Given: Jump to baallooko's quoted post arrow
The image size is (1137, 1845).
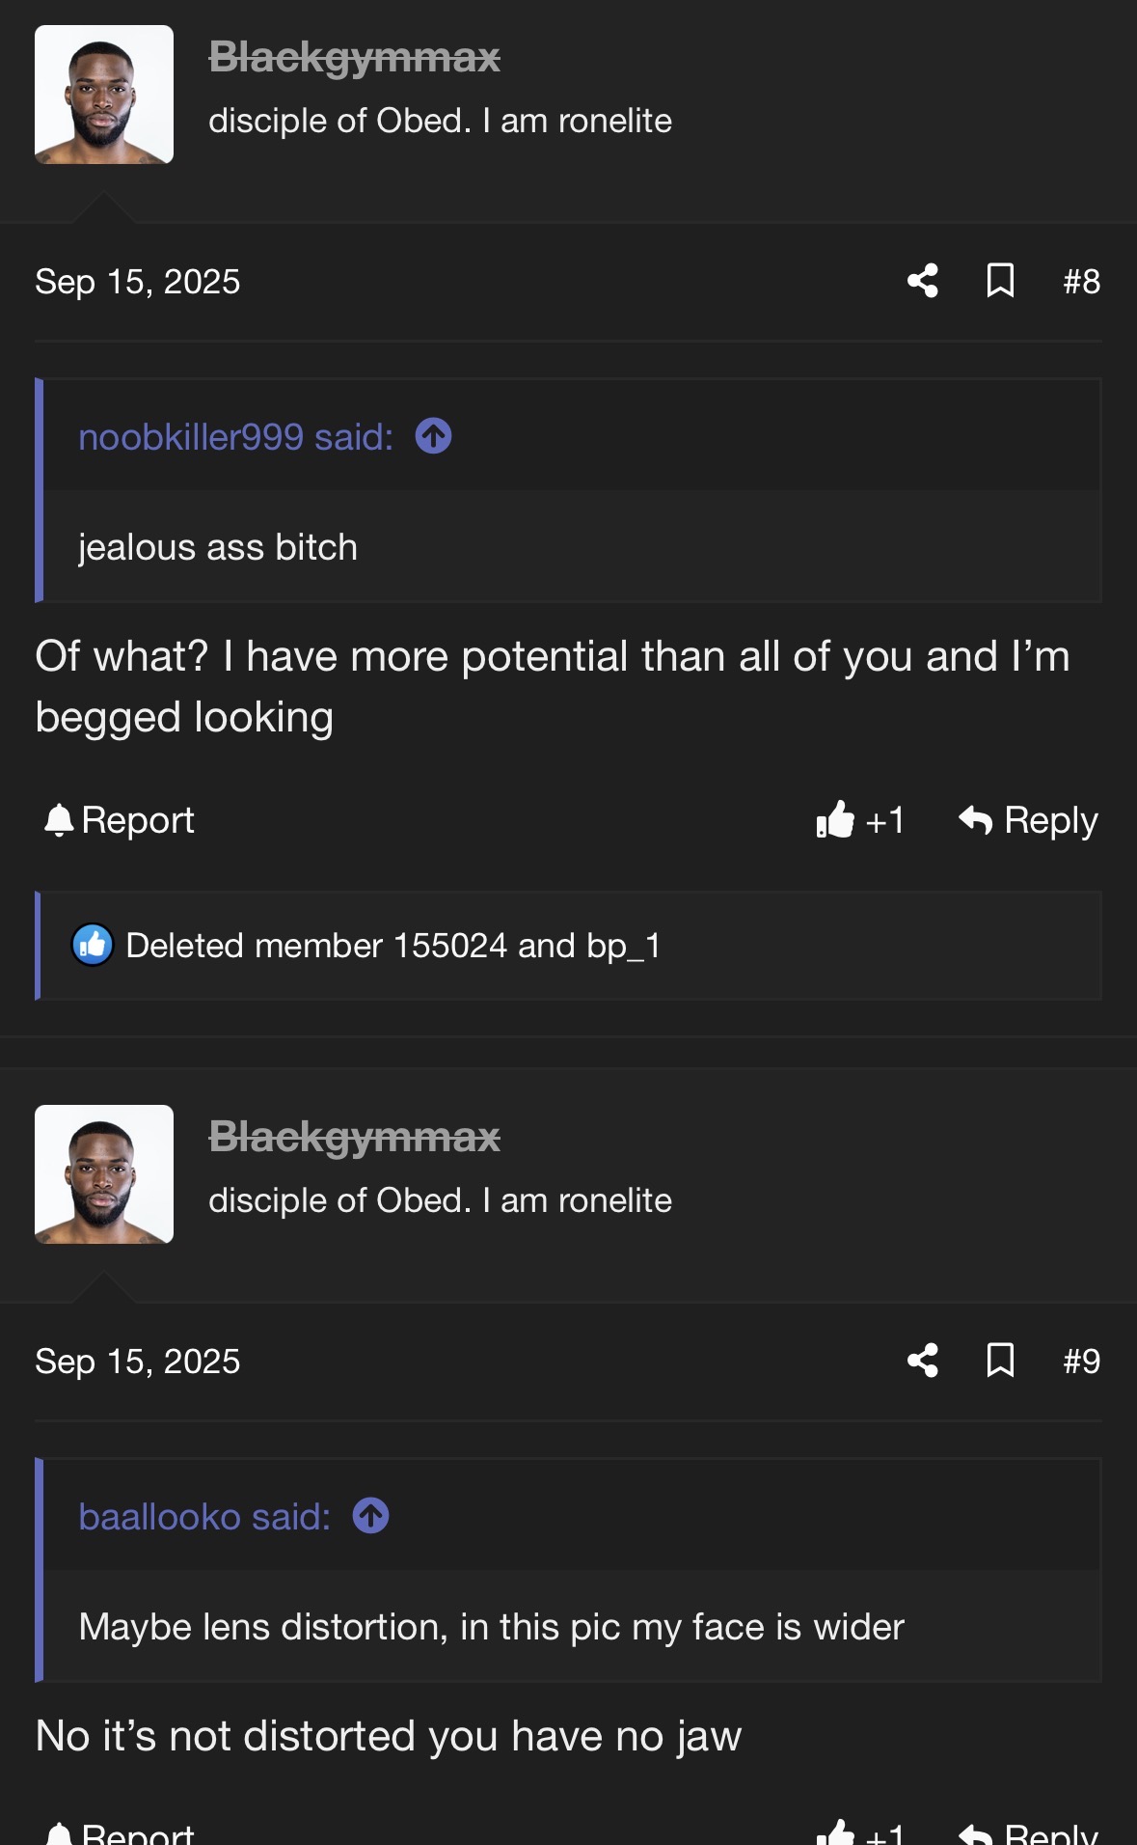Looking at the screenshot, I should pos(370,1516).
